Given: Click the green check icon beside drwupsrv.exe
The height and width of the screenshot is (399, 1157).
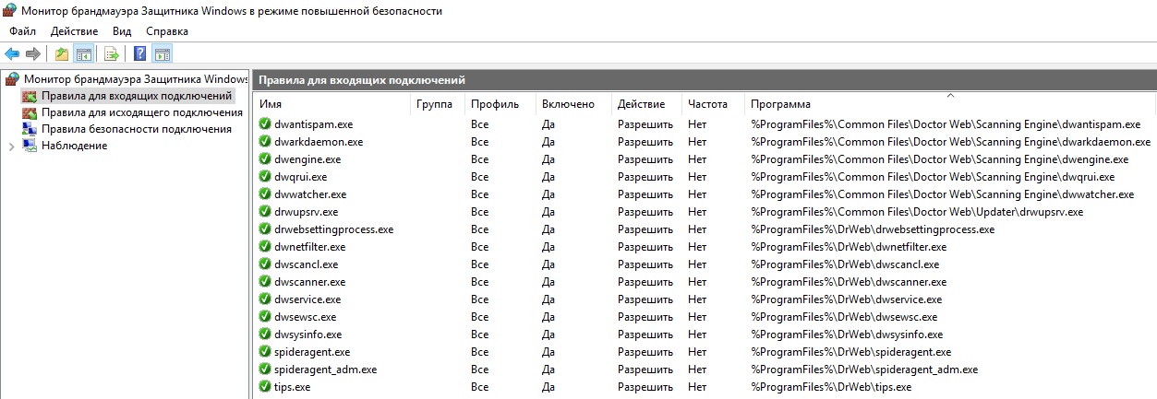Looking at the screenshot, I should (x=265, y=212).
